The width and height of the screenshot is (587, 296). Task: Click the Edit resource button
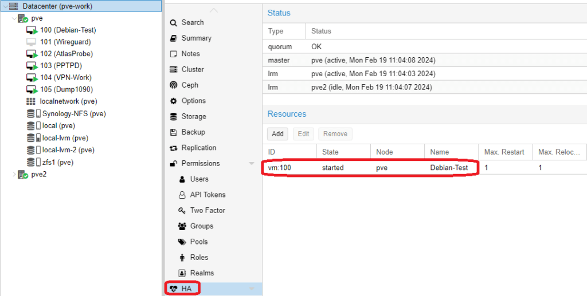point(303,134)
